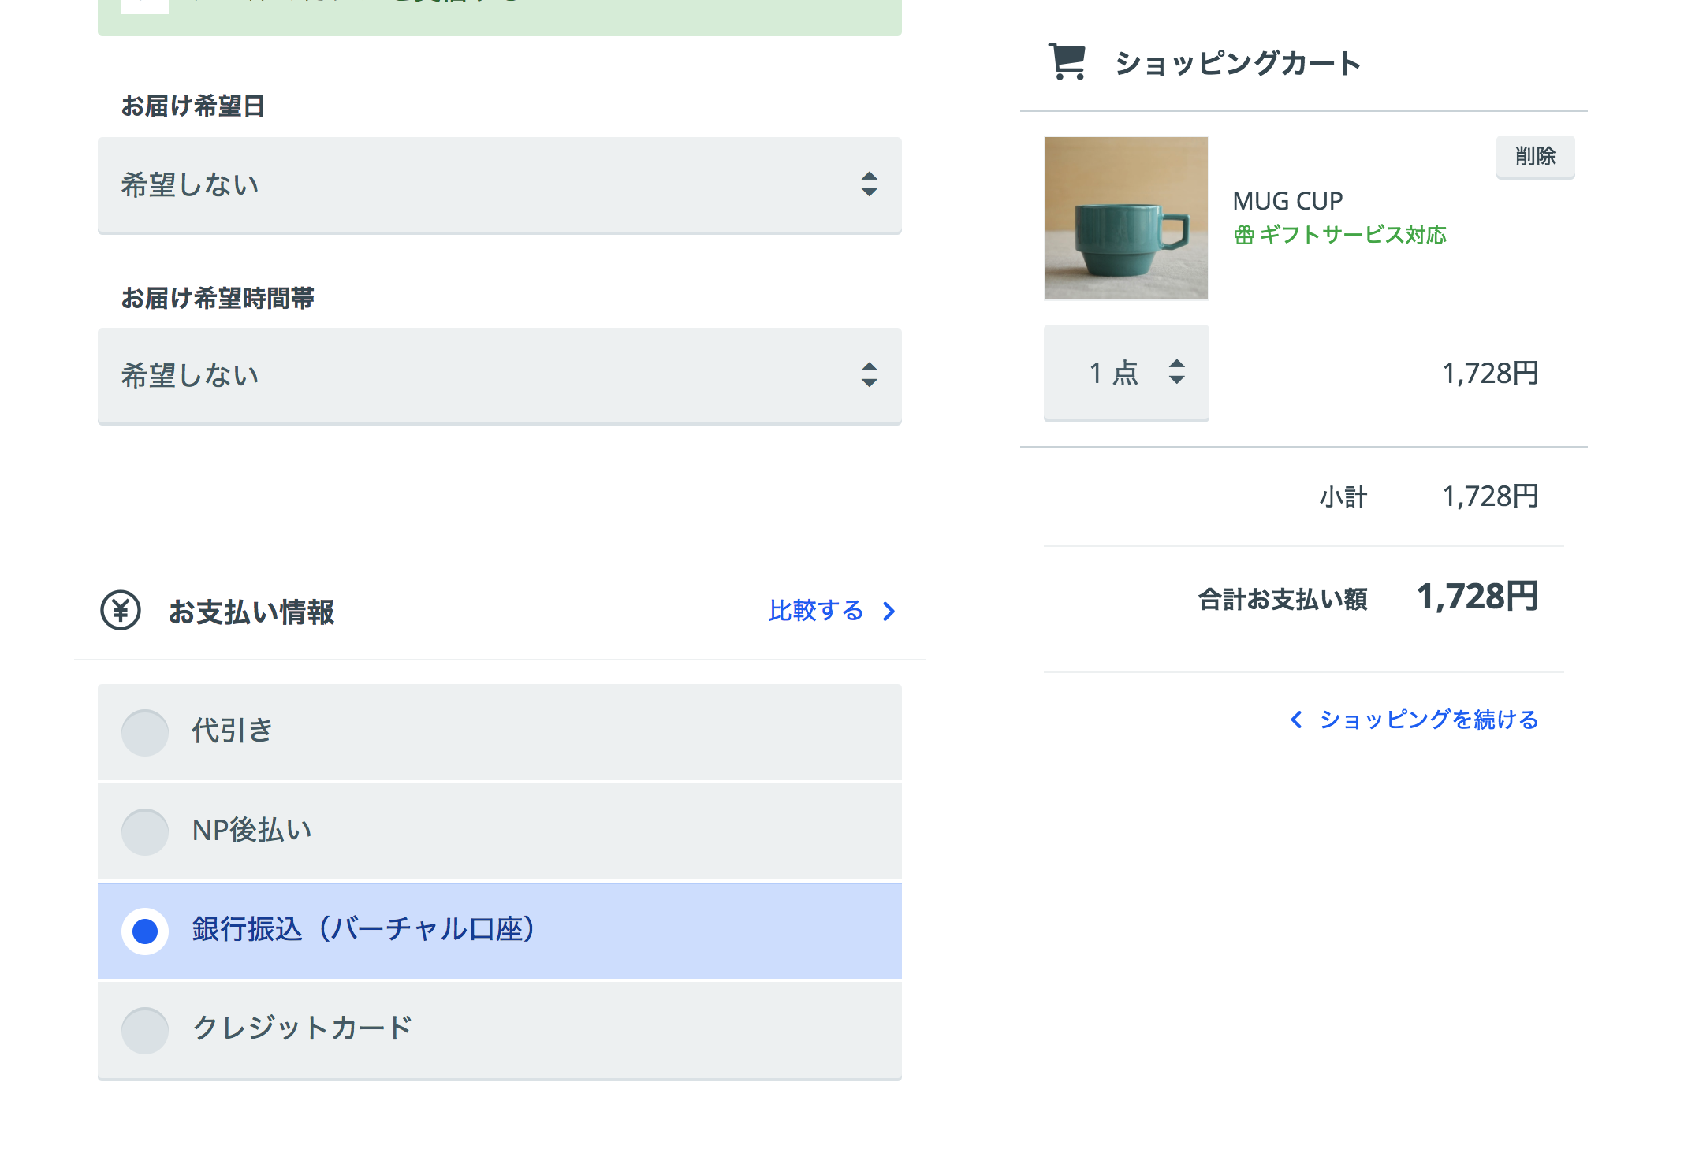Open the お届け希望時間帯 dropdown
This screenshot has height=1149, width=1684.
click(x=499, y=376)
